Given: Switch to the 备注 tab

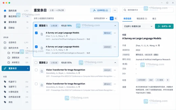Looking at the screenshot, I should point(154,19).
